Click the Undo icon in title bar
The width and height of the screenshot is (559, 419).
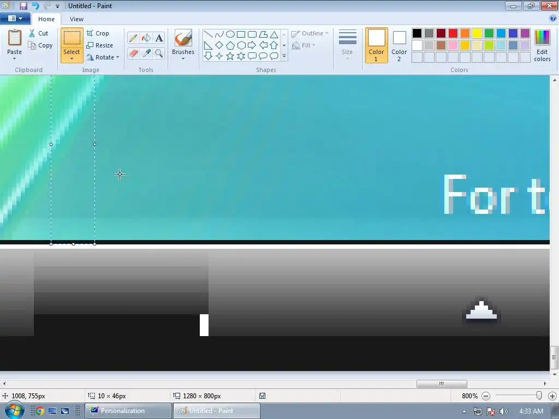coord(35,5)
